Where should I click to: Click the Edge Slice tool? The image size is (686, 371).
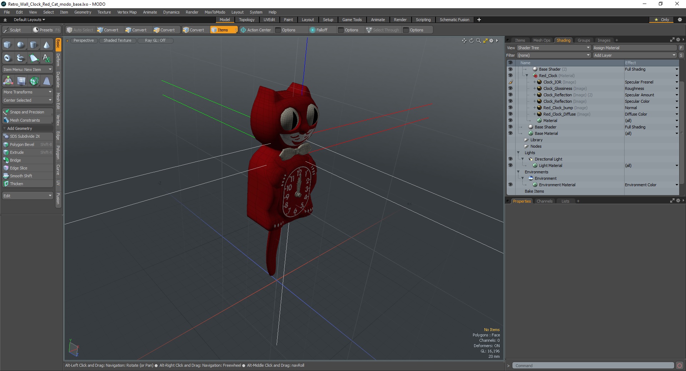pyautogui.click(x=28, y=168)
